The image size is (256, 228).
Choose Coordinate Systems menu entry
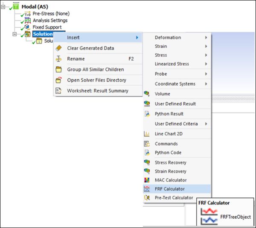pyautogui.click(x=177, y=84)
